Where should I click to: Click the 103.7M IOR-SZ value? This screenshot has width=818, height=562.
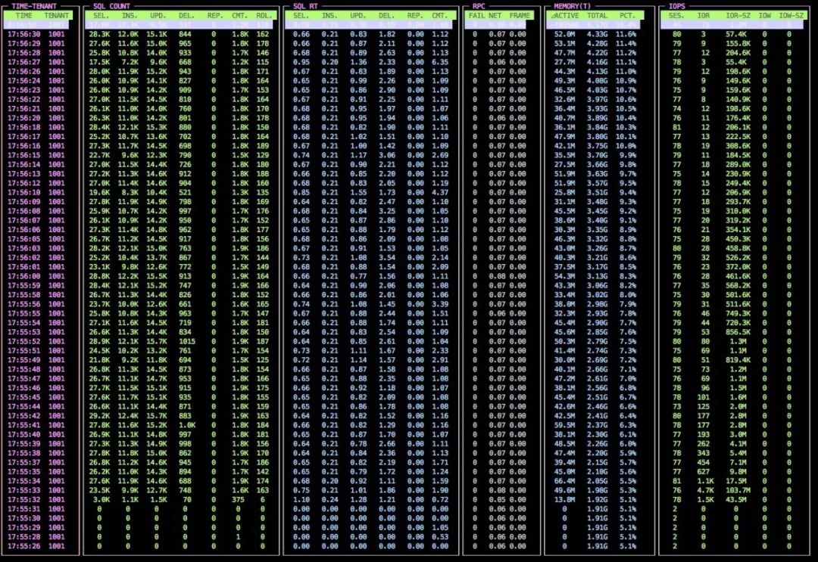point(738,490)
